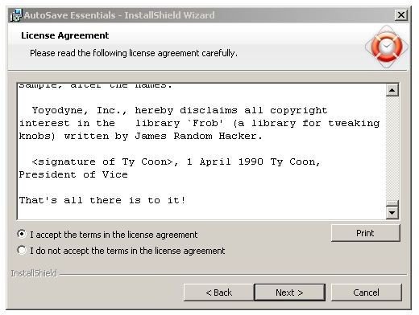Go to previous step with Back button
Image resolution: width=419 pixels, height=315 pixels.
point(218,292)
